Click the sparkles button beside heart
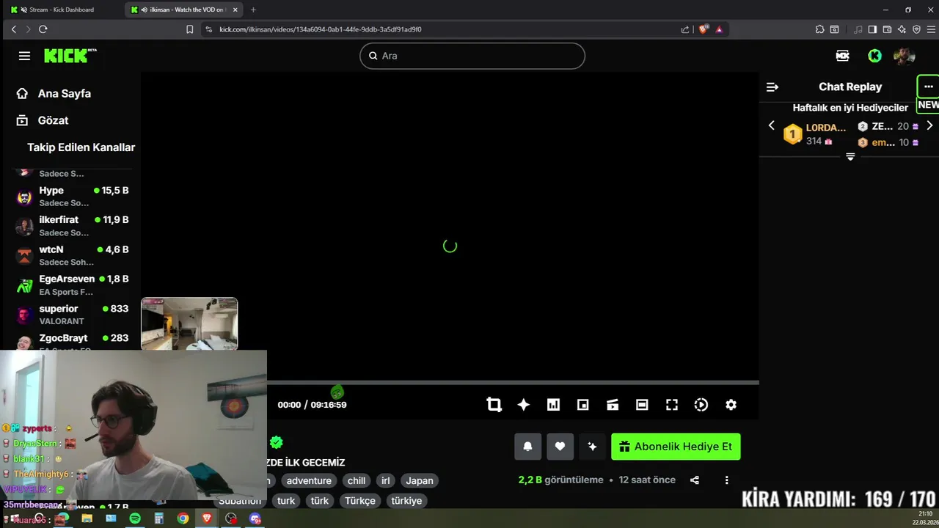The image size is (939, 528). [592, 447]
